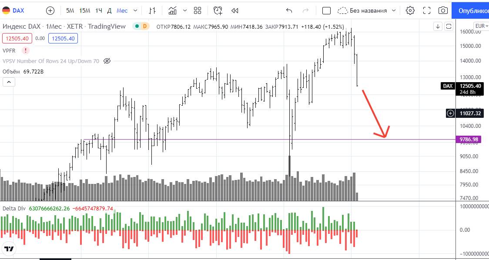Select the 5M timeframe
Image resolution: width=489 pixels, height=260 pixels.
(x=70, y=10)
